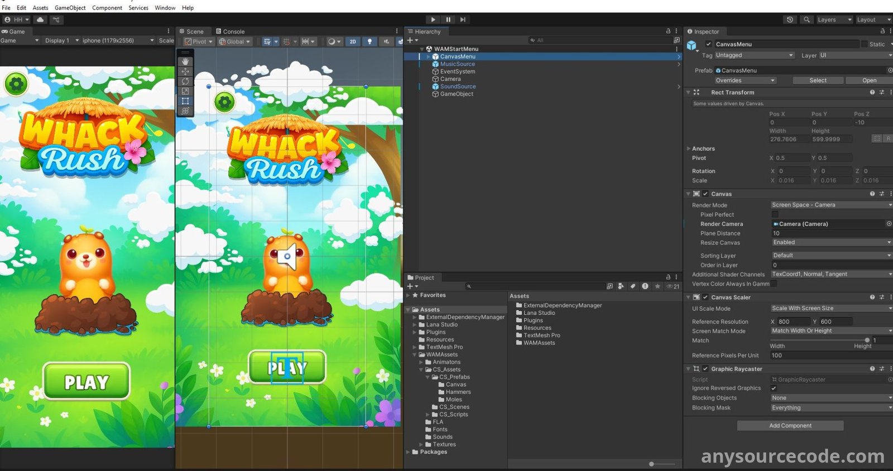Screen dimensions: 893x471
Task: Select the Hand view tool
Action: [185, 61]
